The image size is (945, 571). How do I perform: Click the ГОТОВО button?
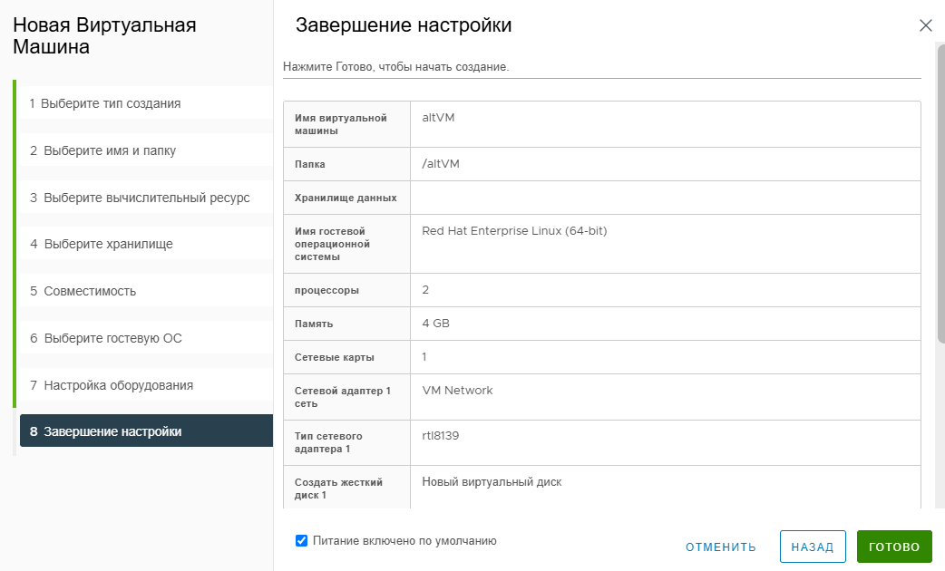pyautogui.click(x=894, y=547)
